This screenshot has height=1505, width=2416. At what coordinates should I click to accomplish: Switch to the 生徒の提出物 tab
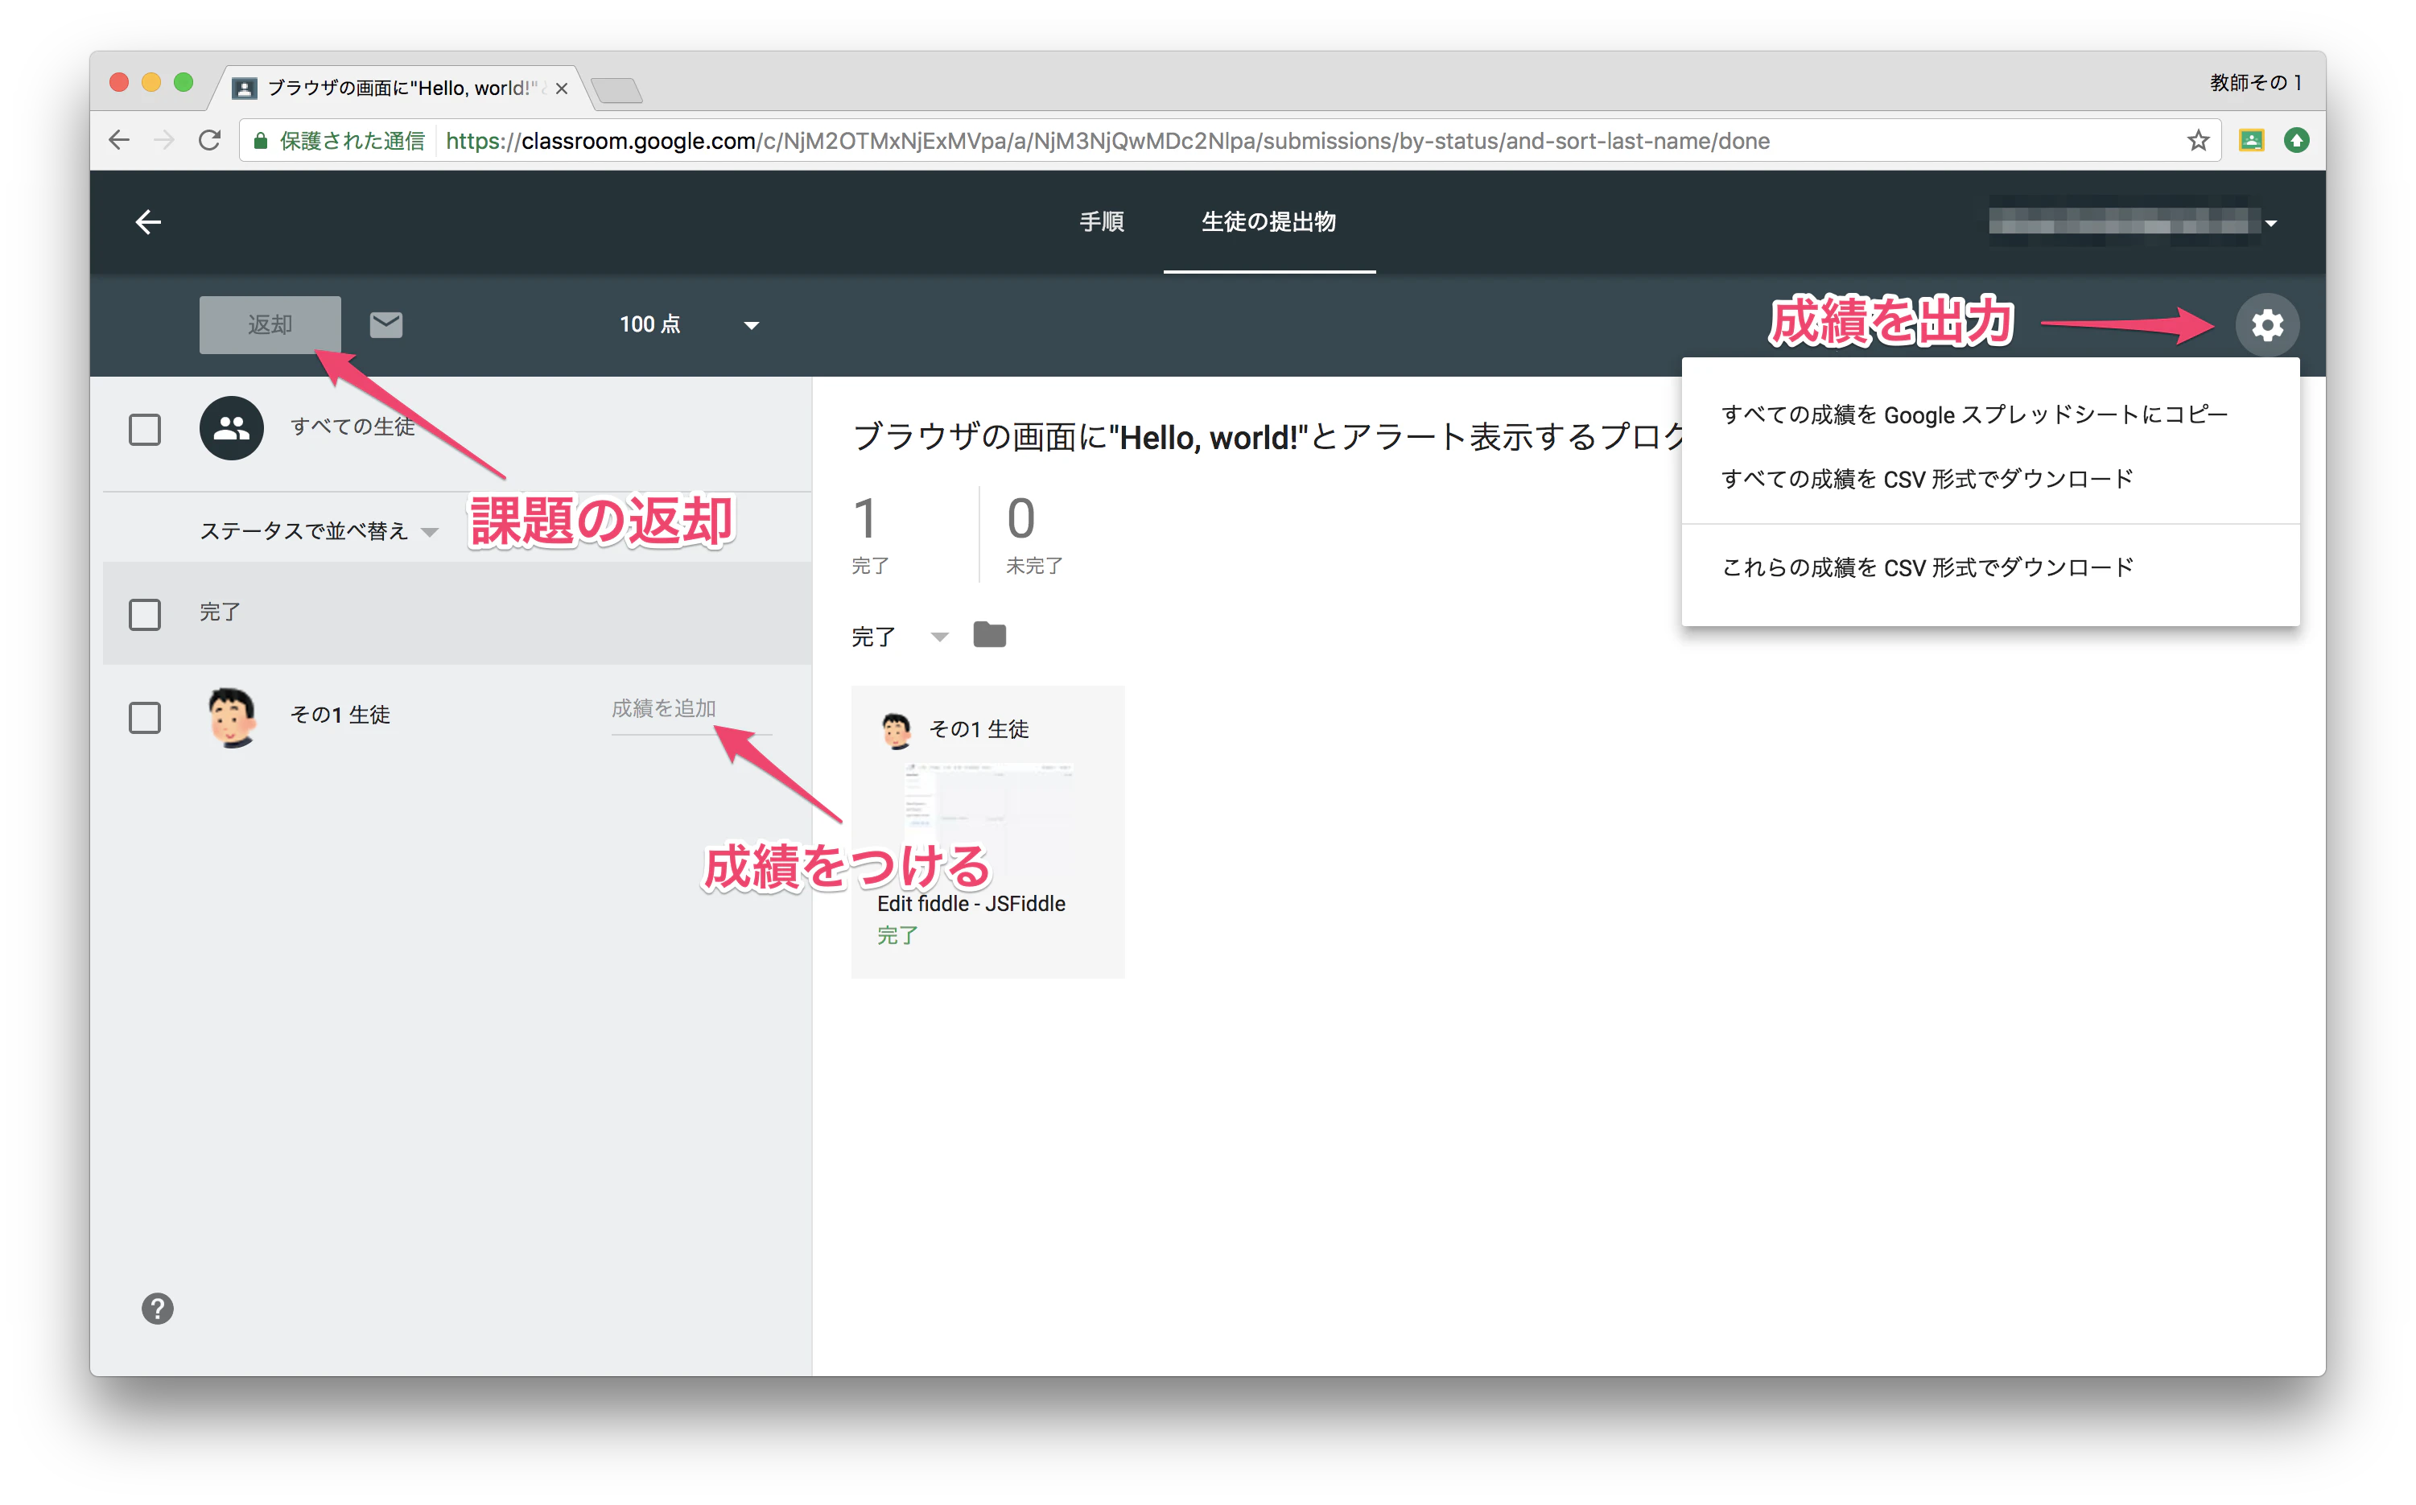click(1268, 221)
